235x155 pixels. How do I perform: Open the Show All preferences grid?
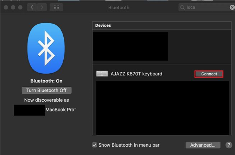tap(56, 7)
